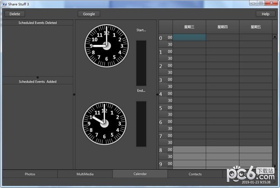
Task: Click the Delete button
Action: point(14,14)
